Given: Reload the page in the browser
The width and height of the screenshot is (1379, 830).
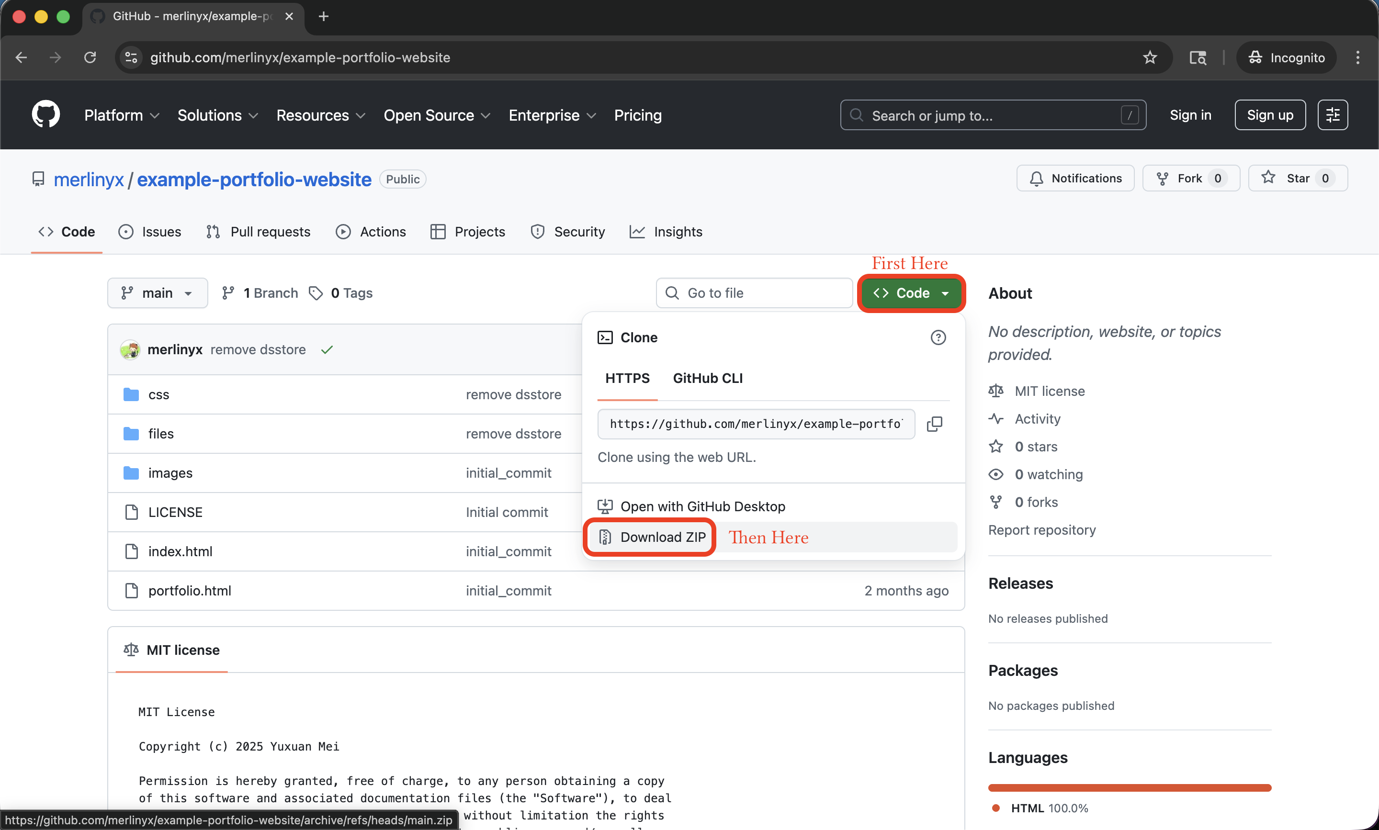Looking at the screenshot, I should click(x=90, y=57).
